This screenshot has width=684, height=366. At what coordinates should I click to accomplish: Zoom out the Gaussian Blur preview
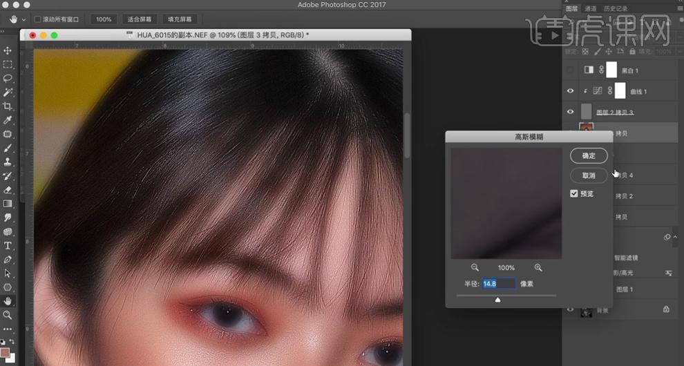[x=475, y=267]
